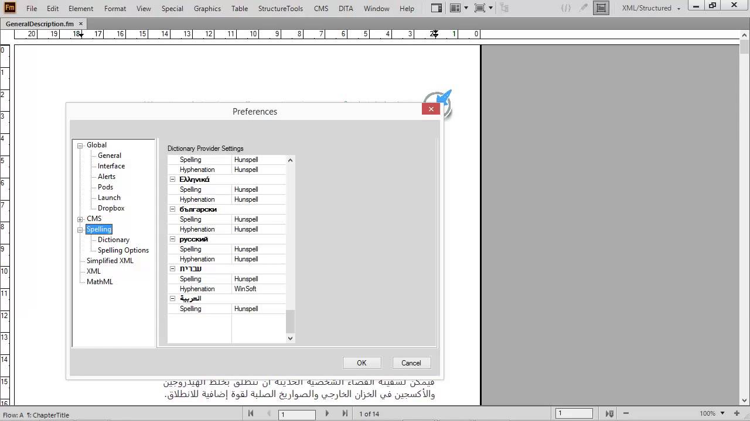
Task: Toggle the UI visibility panel icon
Action: click(436, 8)
